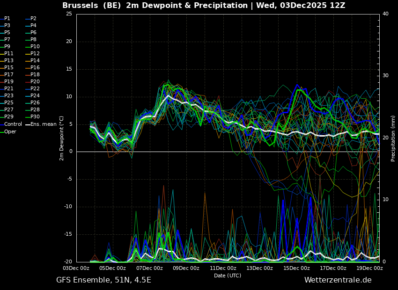Toggle the P14 legend line
Screen dimensions: 398x290
[35, 61]
